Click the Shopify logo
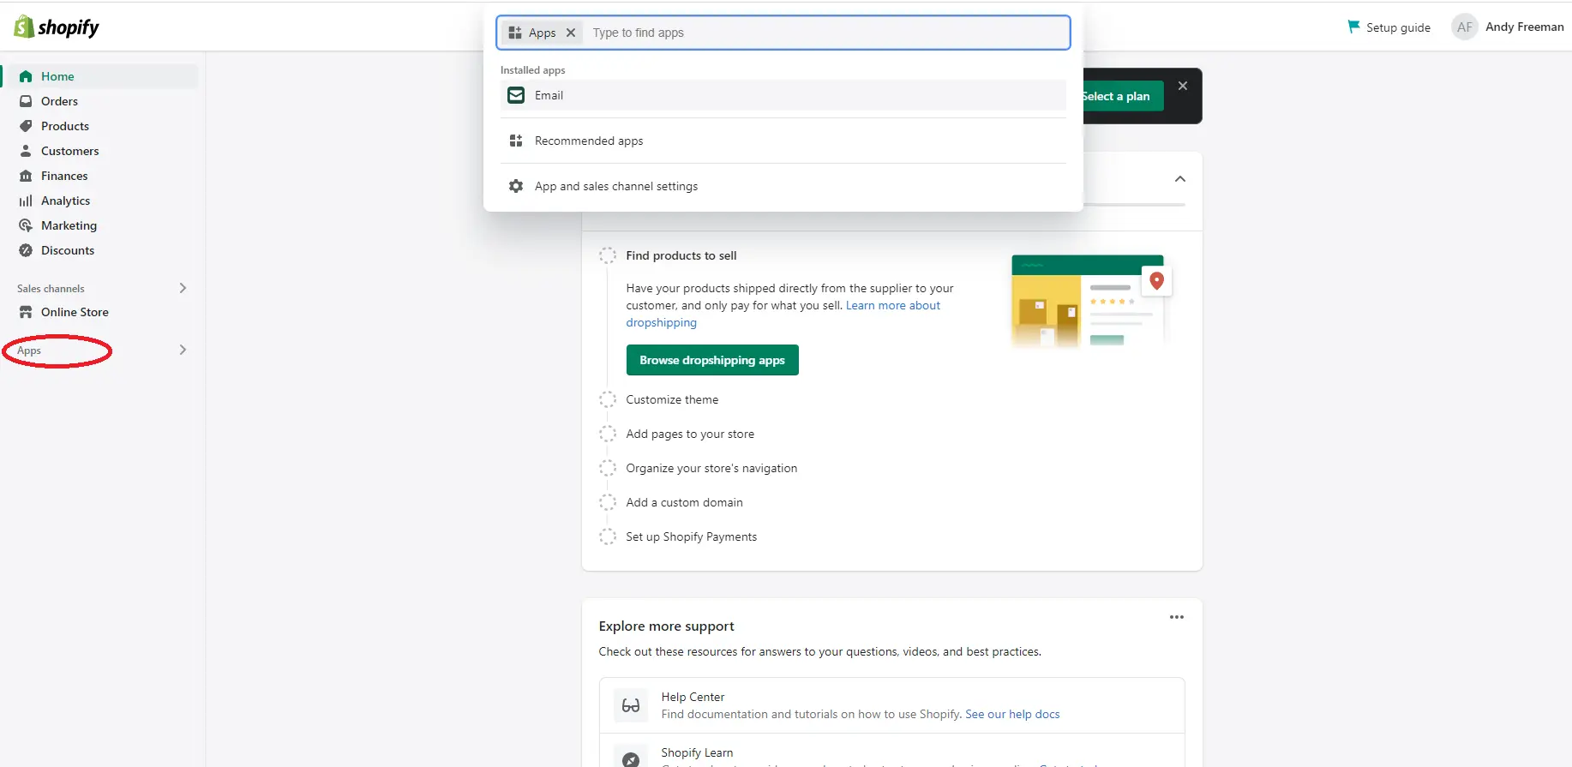The width and height of the screenshot is (1572, 767). click(x=57, y=27)
